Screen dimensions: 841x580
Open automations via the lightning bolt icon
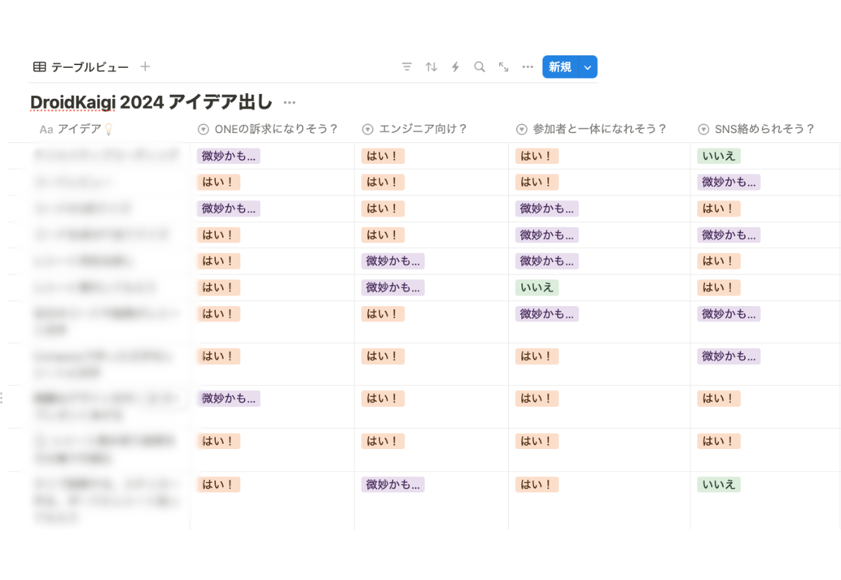pyautogui.click(x=456, y=67)
